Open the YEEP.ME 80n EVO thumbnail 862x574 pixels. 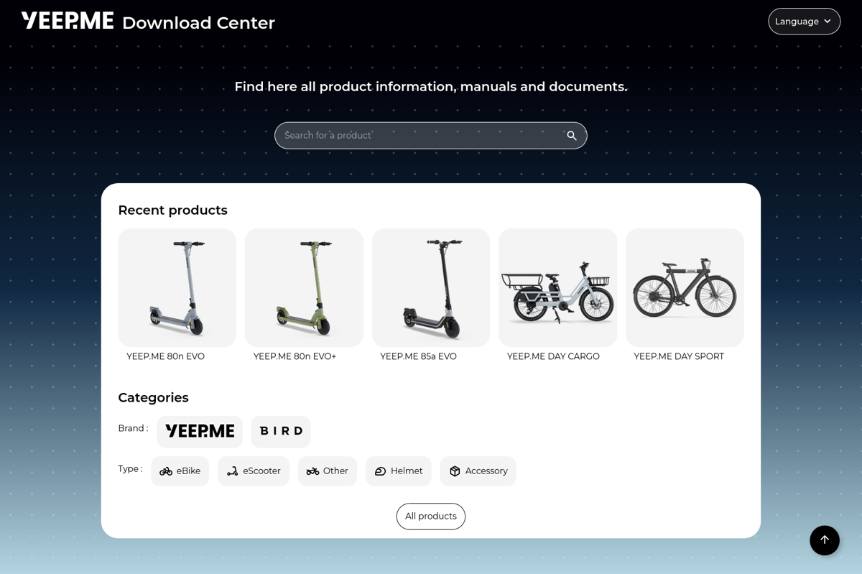(x=177, y=287)
